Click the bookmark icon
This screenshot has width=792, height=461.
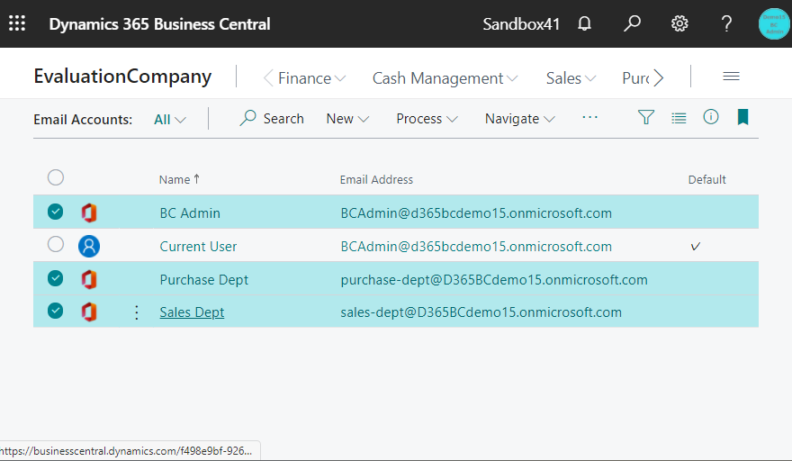point(742,117)
